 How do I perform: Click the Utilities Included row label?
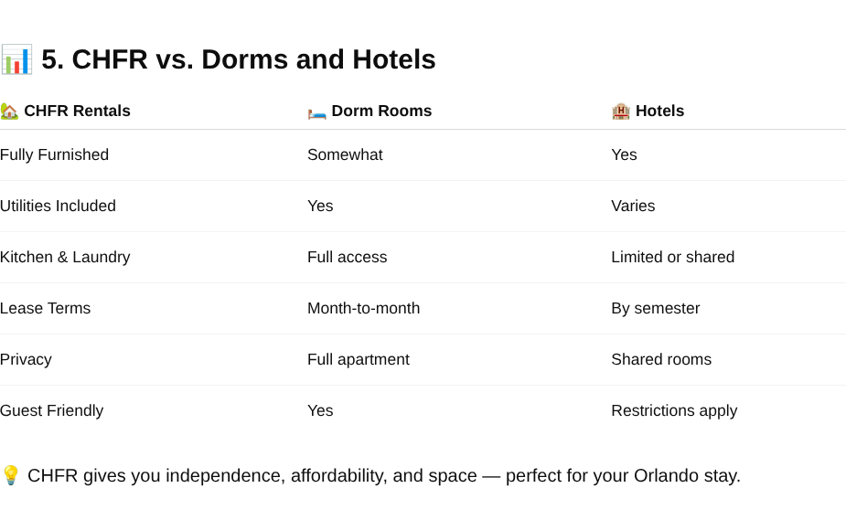tap(58, 206)
